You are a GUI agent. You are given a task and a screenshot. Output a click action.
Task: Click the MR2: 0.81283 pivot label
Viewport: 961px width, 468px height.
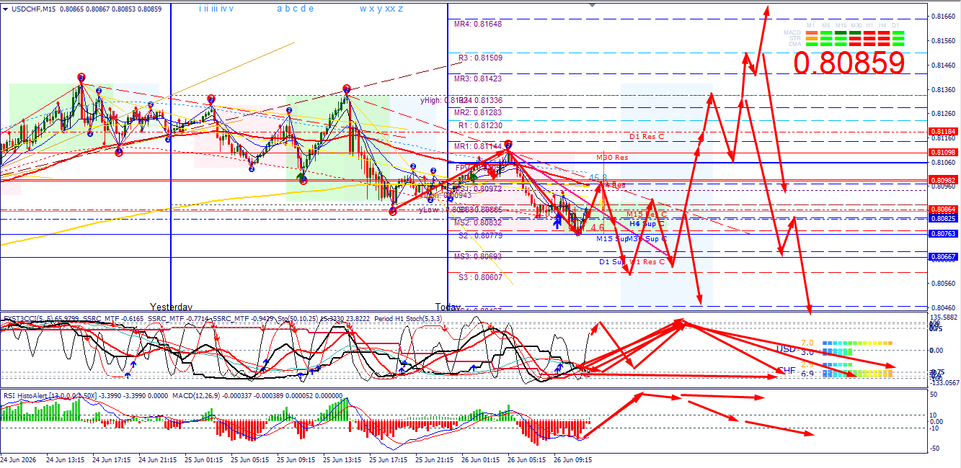tap(478, 112)
